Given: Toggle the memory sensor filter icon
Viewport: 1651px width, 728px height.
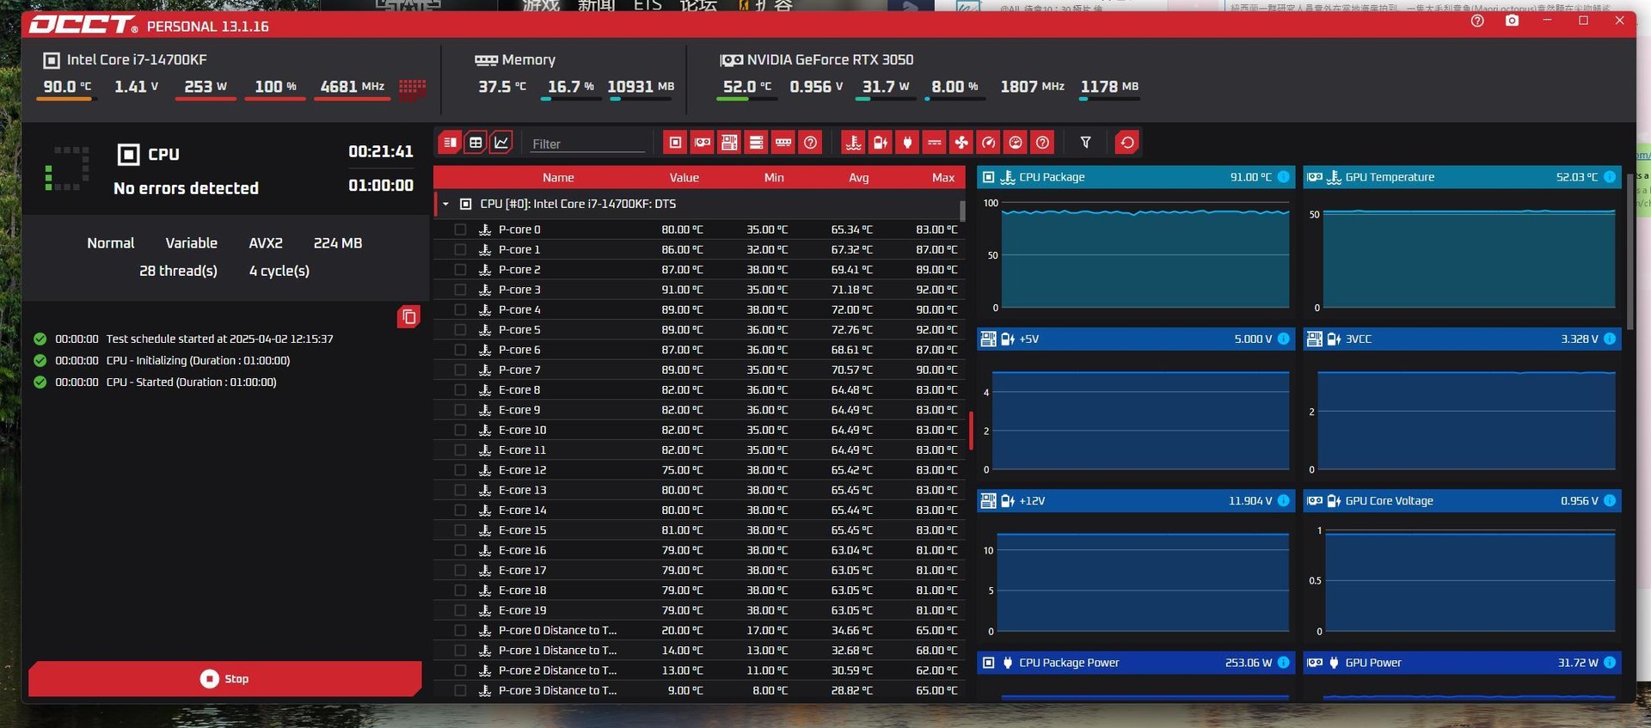Looking at the screenshot, I should pos(783,143).
